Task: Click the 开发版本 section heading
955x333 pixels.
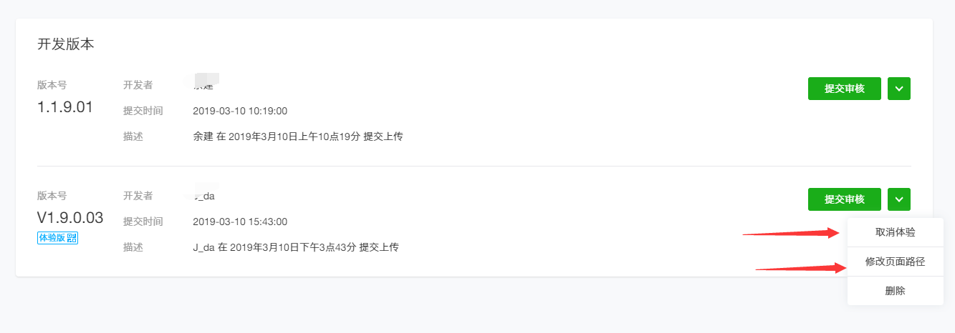Action: 66,44
